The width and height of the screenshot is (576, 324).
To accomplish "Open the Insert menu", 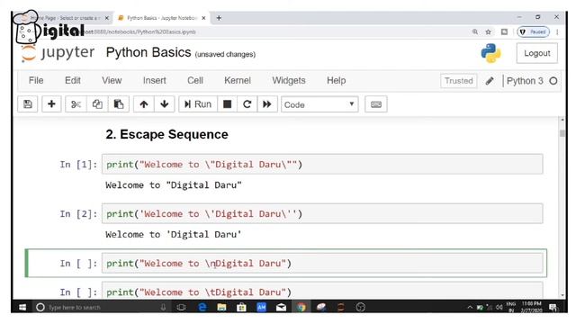I will (x=154, y=80).
